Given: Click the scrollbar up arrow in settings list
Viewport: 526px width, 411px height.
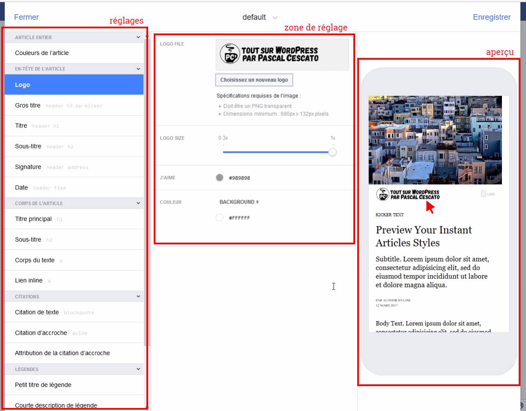Looking at the screenshot, I should pyautogui.click(x=147, y=37).
